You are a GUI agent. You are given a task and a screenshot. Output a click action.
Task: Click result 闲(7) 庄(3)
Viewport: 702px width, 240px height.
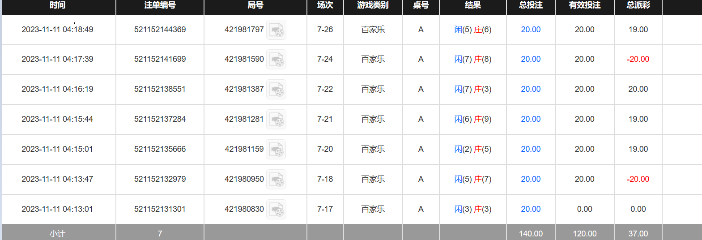[x=472, y=89]
